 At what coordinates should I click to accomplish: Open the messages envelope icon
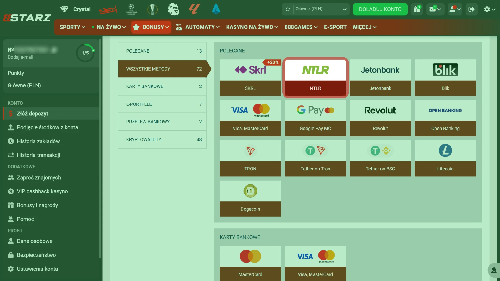tap(435, 9)
